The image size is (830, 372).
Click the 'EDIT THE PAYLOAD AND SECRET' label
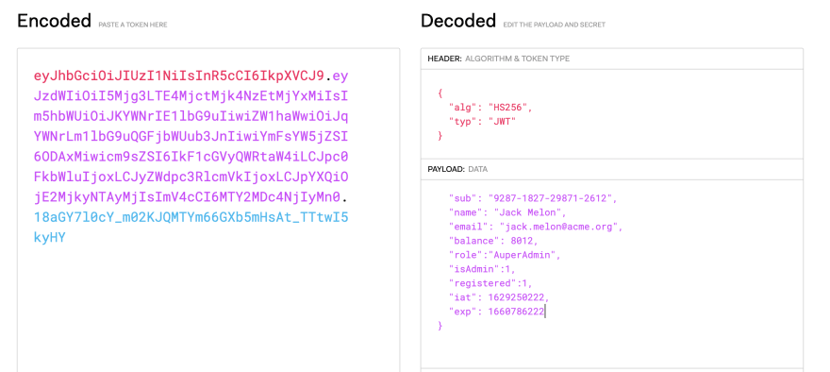pyautogui.click(x=555, y=25)
